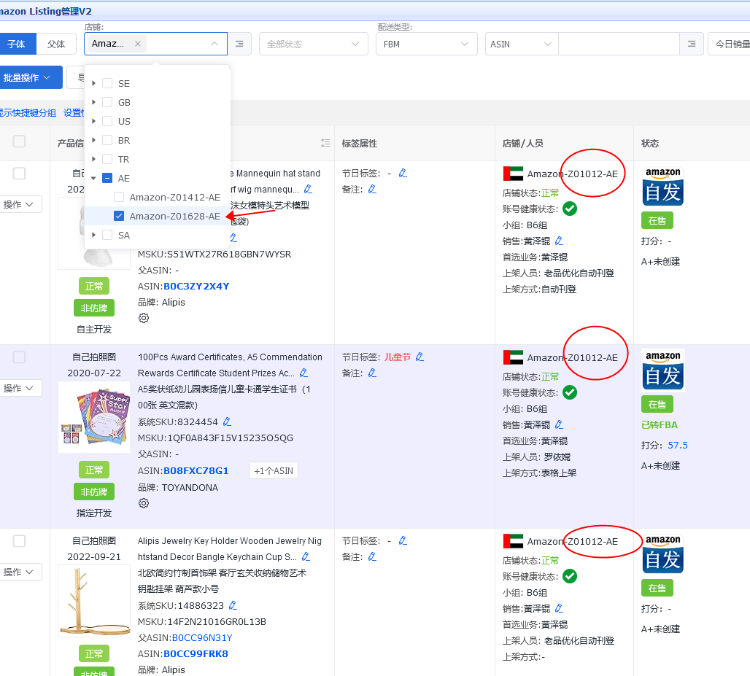Viewport: 750px width, 676px height.
Task: Edit remark for Mannequin hat stand row
Action: (372, 190)
